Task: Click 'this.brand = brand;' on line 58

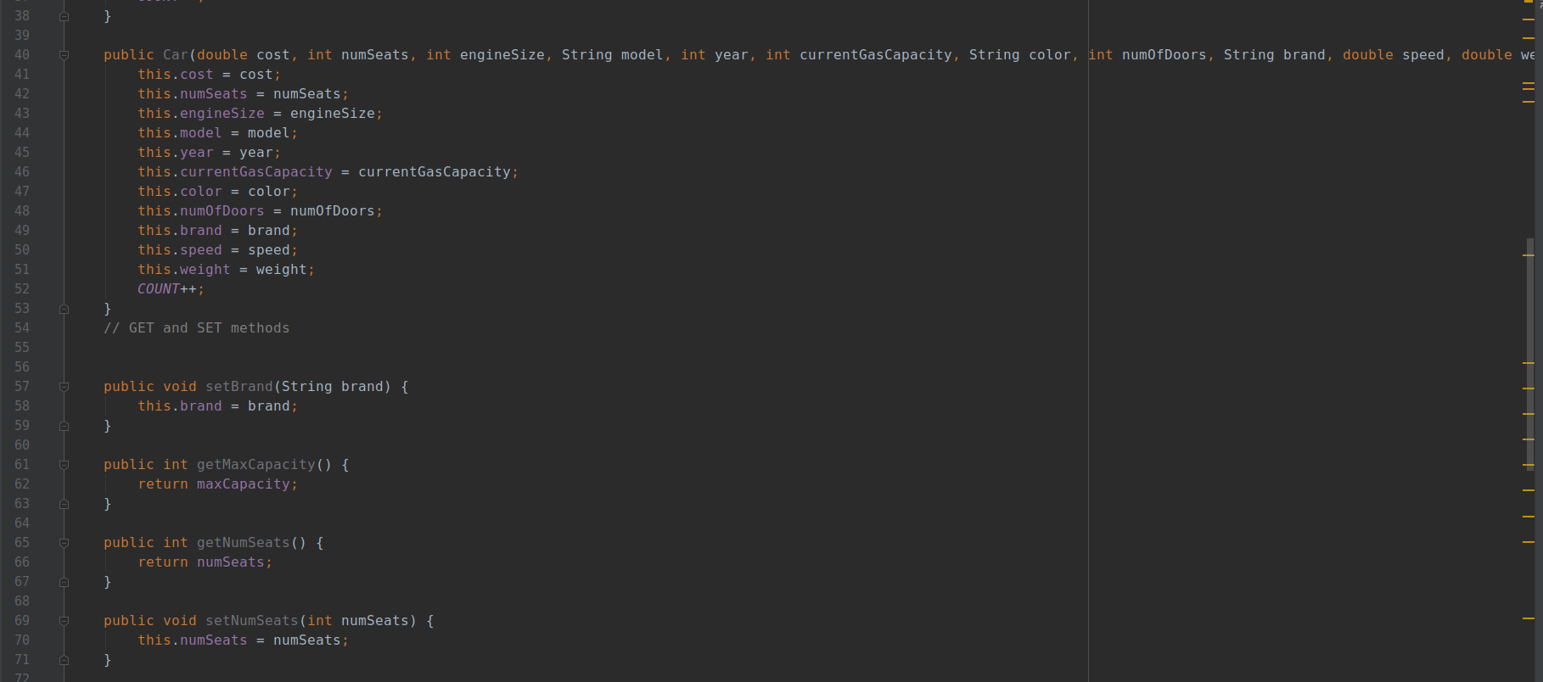Action: (217, 406)
